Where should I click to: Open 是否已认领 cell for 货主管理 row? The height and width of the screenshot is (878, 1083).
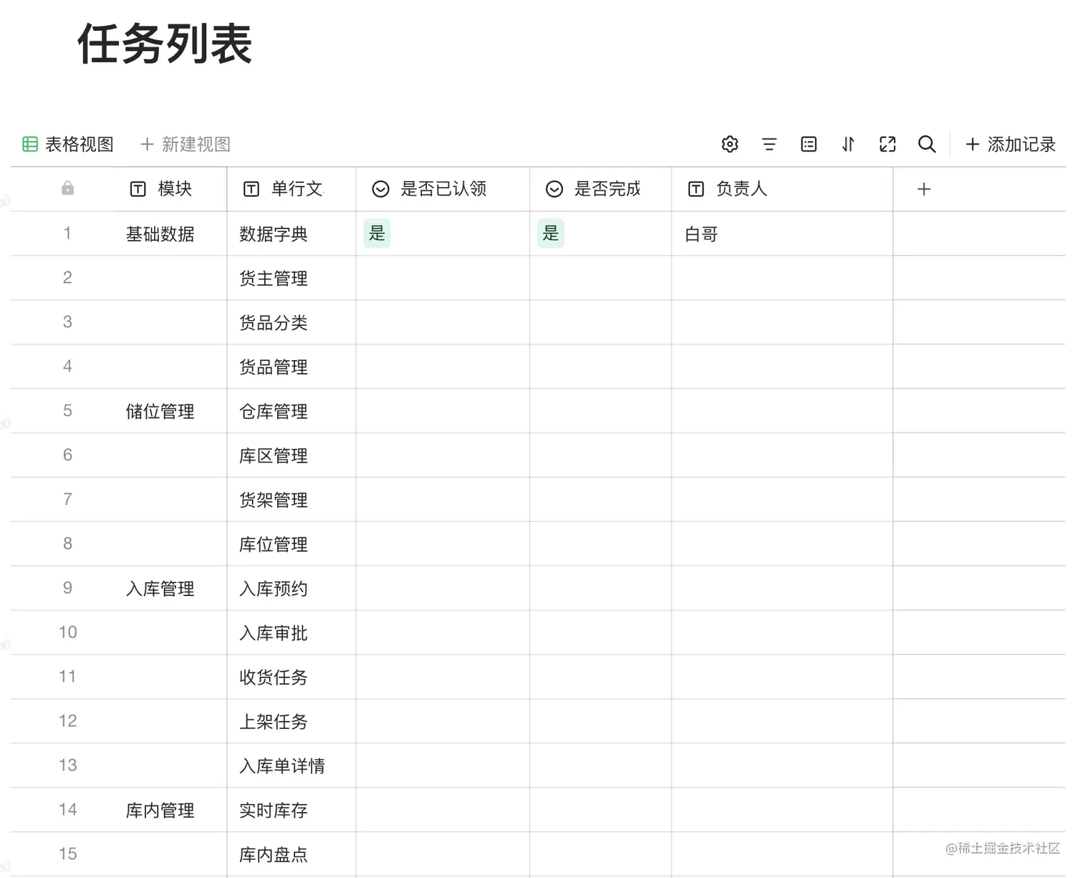click(443, 278)
